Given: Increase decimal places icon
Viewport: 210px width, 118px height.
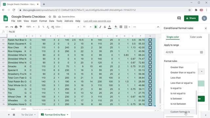Looking at the screenshot, I should [x=52, y=27].
